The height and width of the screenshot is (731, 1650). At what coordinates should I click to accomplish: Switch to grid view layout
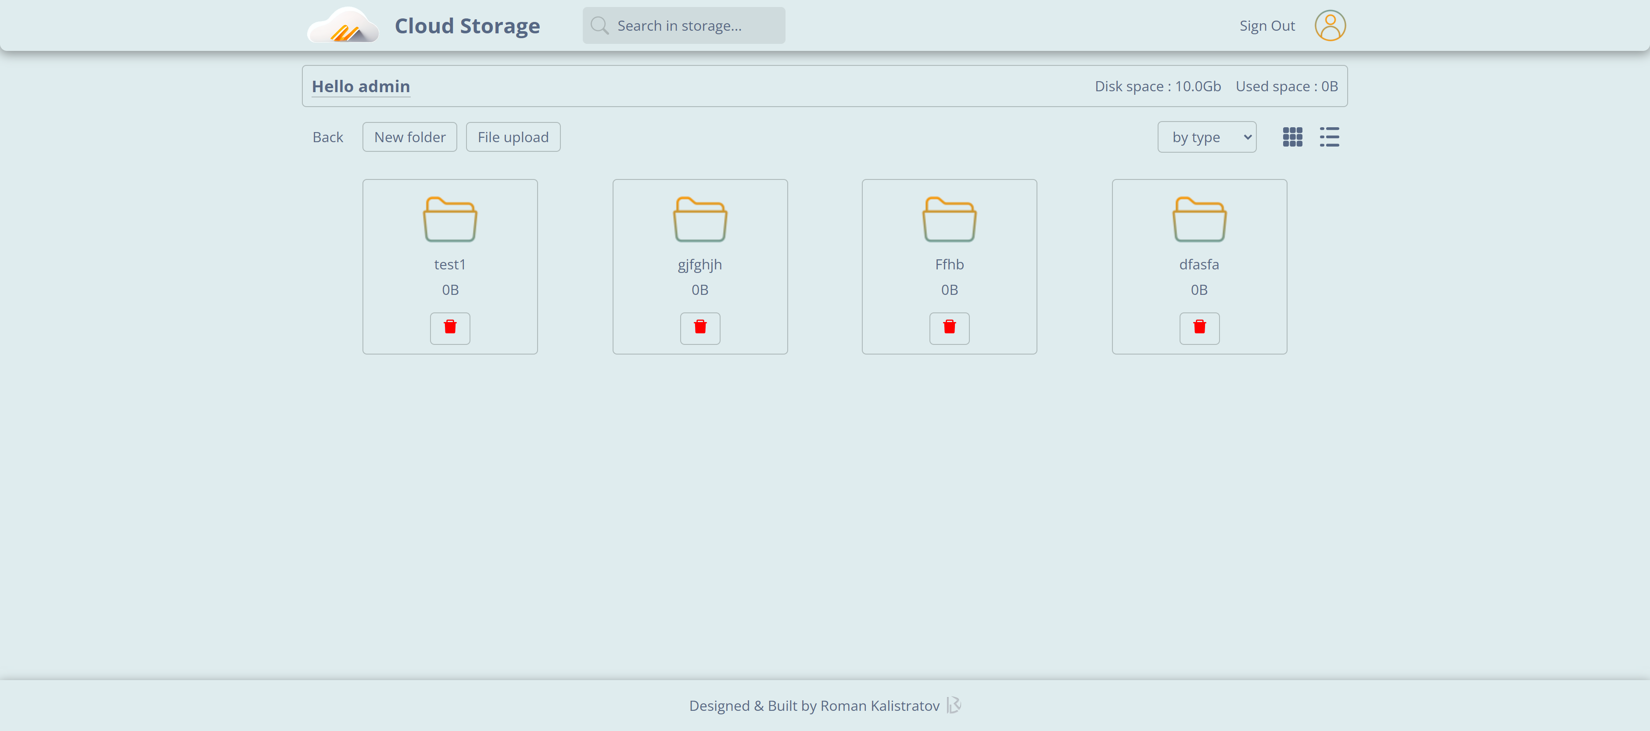1293,136
